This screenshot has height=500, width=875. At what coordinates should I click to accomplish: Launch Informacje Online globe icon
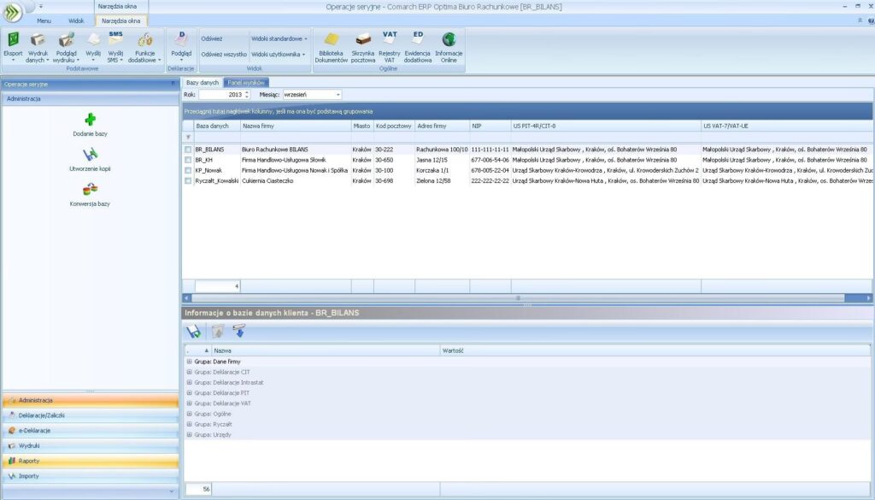coord(449,41)
